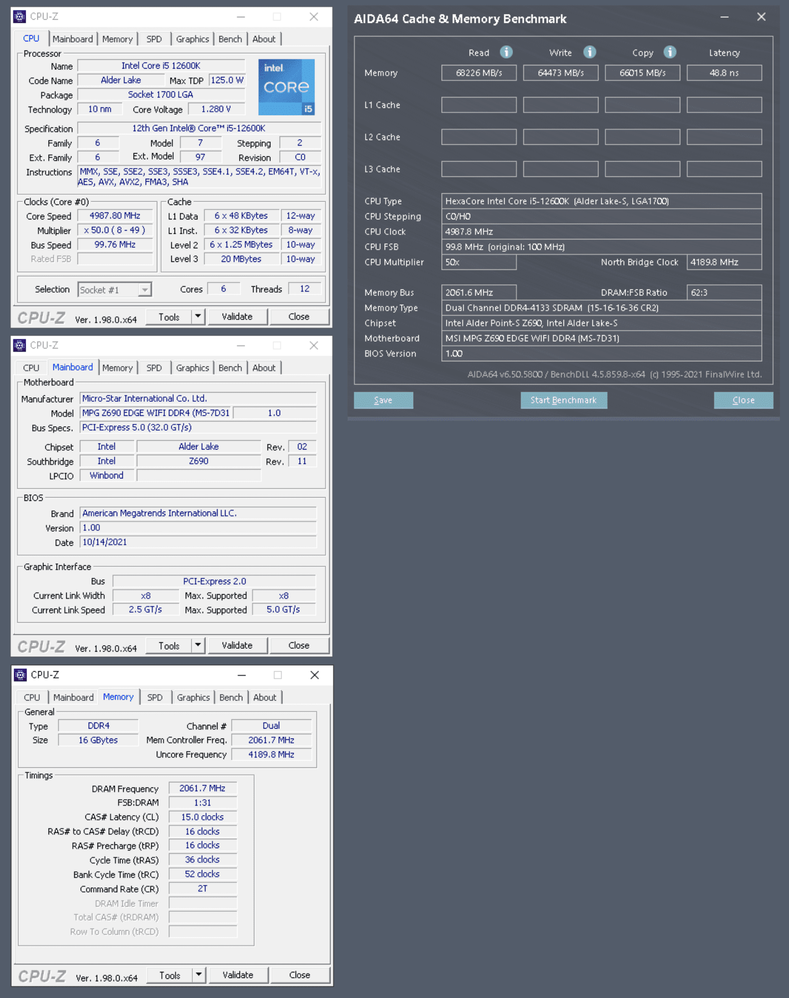This screenshot has width=789, height=998.
Task: Close AIDA64 window with X icon
Action: (x=761, y=17)
